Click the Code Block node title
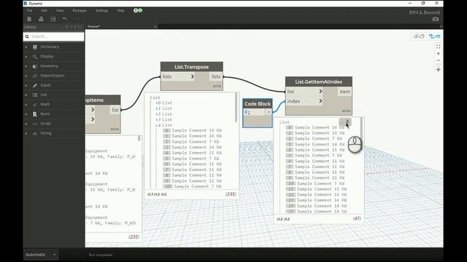Screen dimensions: 467x262 (258, 103)
